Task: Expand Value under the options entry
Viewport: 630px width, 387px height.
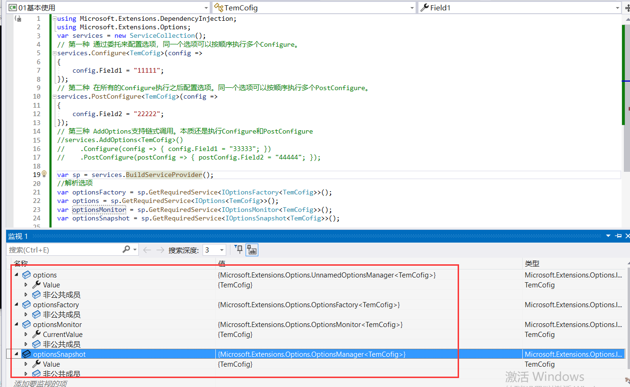Action: (26, 285)
